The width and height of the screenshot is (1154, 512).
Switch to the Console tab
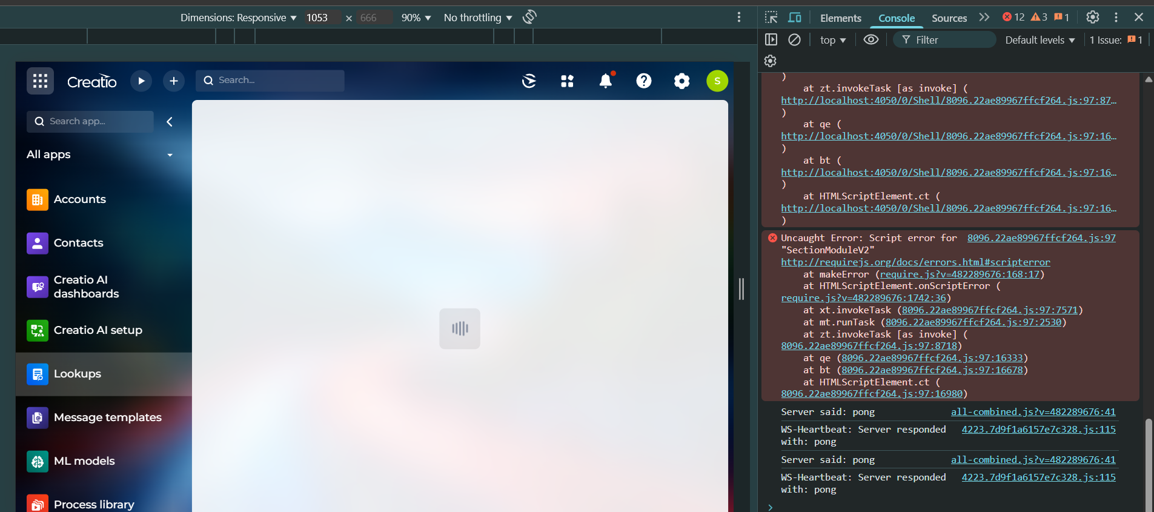tap(897, 18)
